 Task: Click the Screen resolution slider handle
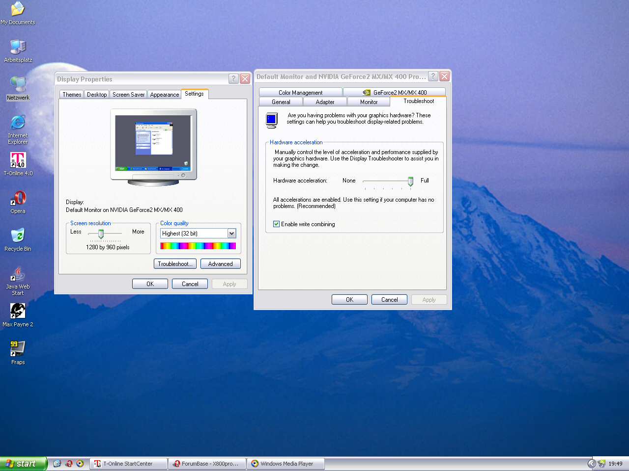[101, 234]
